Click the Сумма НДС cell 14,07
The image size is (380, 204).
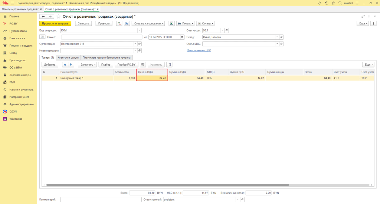247,78
